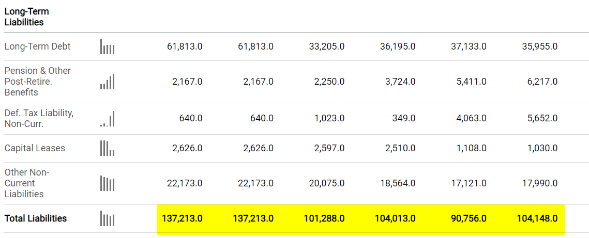Image resolution: width=589 pixels, height=238 pixels.
Task: Open the Total Liabilities sparkline chart
Action: click(107, 218)
